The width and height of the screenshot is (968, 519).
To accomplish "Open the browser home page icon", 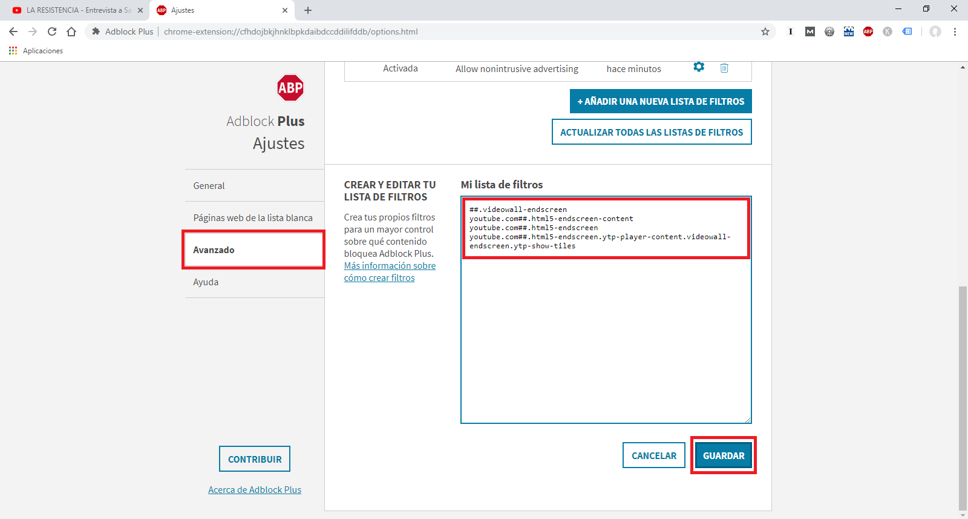I will (71, 31).
